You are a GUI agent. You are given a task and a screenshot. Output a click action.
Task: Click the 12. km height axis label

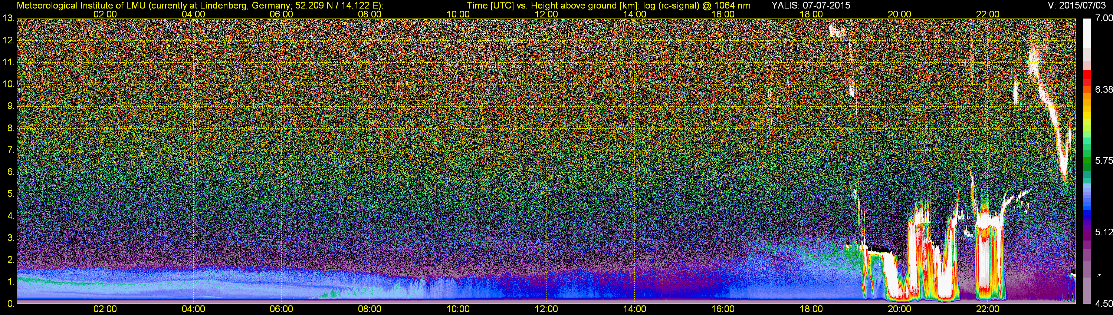coord(9,40)
